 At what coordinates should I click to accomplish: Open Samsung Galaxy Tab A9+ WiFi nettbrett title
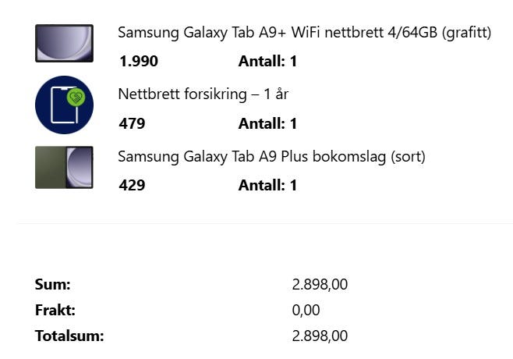coord(304,33)
